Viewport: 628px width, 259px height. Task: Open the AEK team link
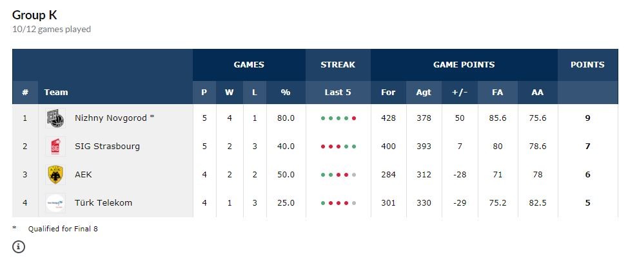coord(84,175)
